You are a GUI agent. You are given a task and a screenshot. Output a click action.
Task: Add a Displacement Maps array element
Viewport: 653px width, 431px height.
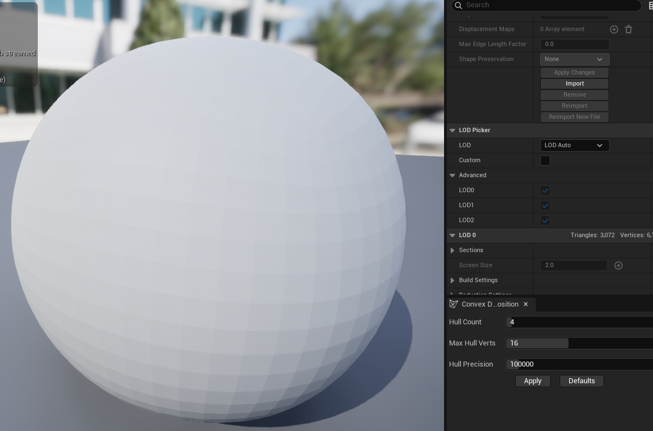(614, 29)
